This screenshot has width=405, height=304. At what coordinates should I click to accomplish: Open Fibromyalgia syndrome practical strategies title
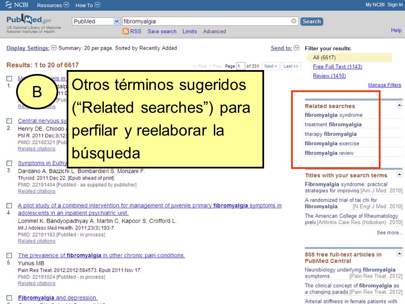[x=346, y=187]
